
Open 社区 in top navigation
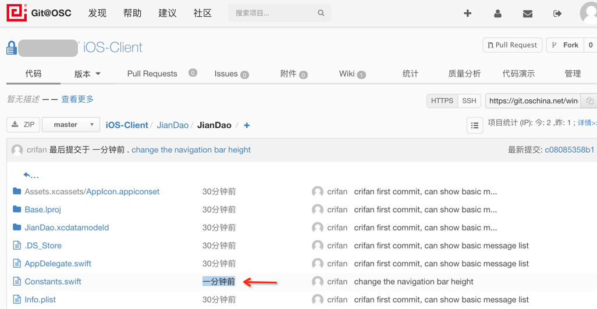tap(202, 13)
